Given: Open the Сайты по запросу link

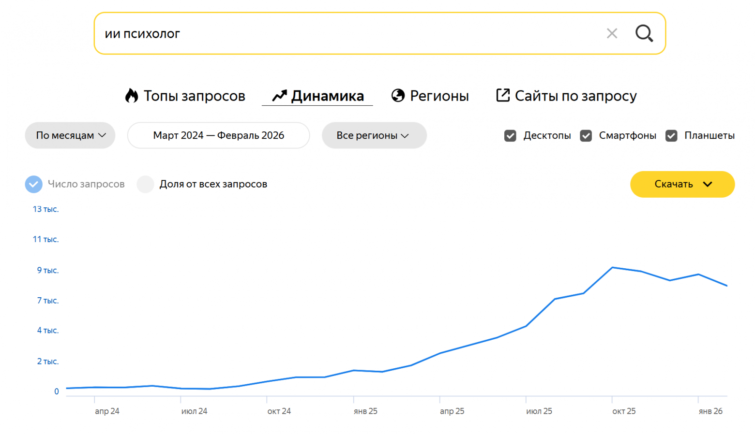Looking at the screenshot, I should [x=575, y=96].
